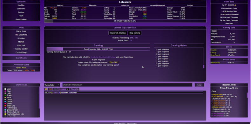The image size is (251, 124).
Task: Go to The Seashore area
Action: [x=21, y=35]
